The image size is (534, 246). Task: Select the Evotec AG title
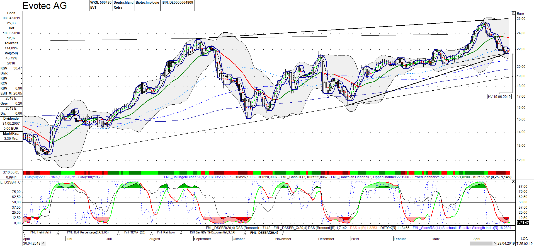point(45,6)
